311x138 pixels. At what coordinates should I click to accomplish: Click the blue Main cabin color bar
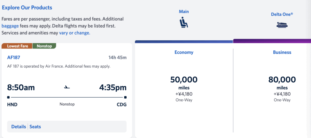(184, 42)
